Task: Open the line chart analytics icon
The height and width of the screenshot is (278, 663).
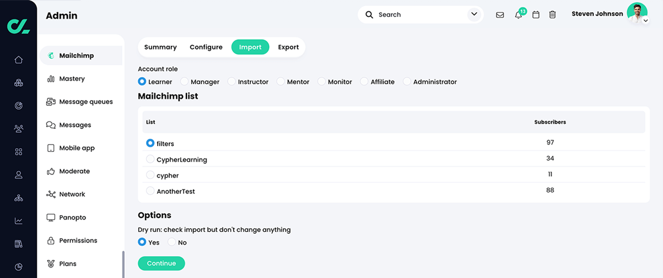Action: [18, 220]
